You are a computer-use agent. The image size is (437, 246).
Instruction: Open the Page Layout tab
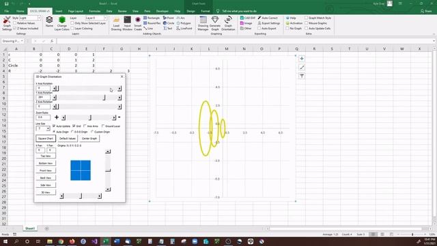76,11
